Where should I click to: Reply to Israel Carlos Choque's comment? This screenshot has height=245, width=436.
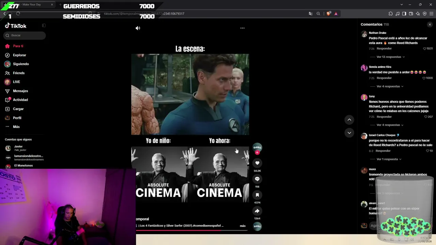[383, 151]
